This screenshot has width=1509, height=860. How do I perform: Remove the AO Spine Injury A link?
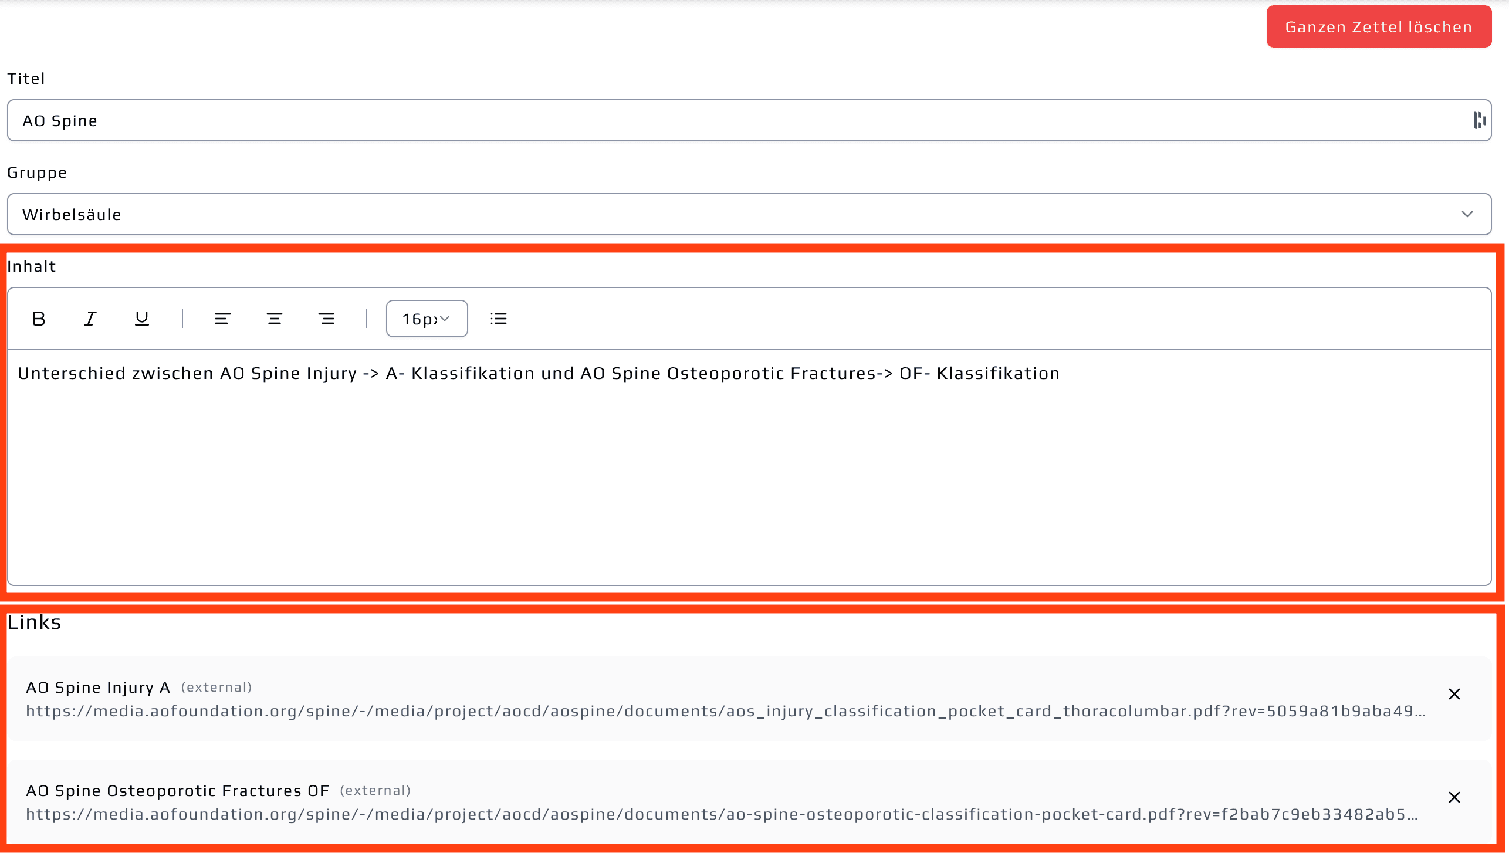(x=1454, y=694)
